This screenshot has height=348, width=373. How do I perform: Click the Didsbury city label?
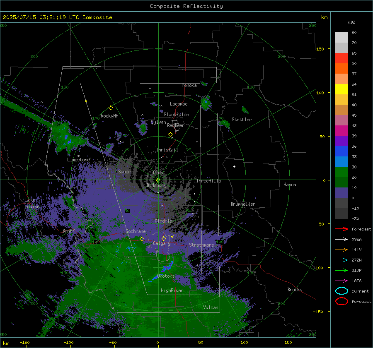(x=156, y=185)
